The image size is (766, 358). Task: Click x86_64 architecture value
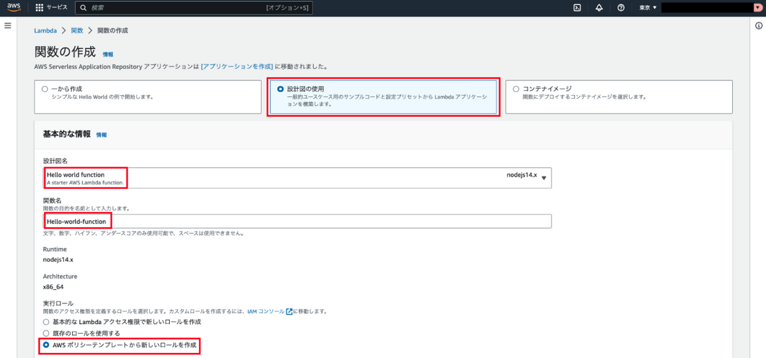[53, 287]
